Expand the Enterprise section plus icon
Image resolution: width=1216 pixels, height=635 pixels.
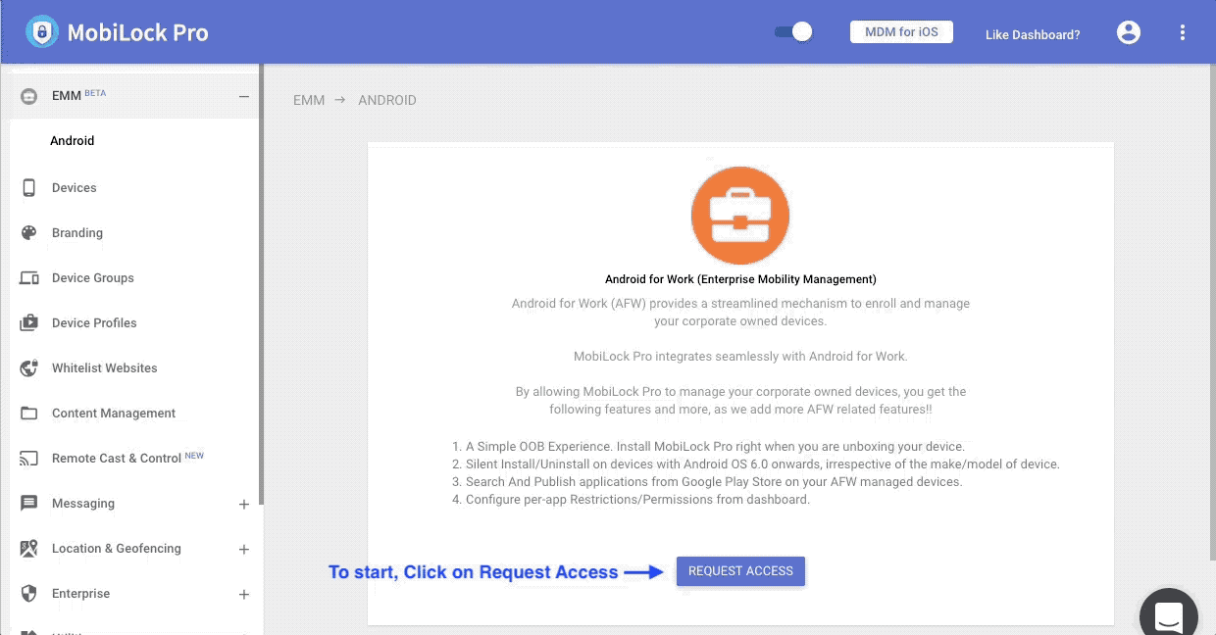click(244, 595)
